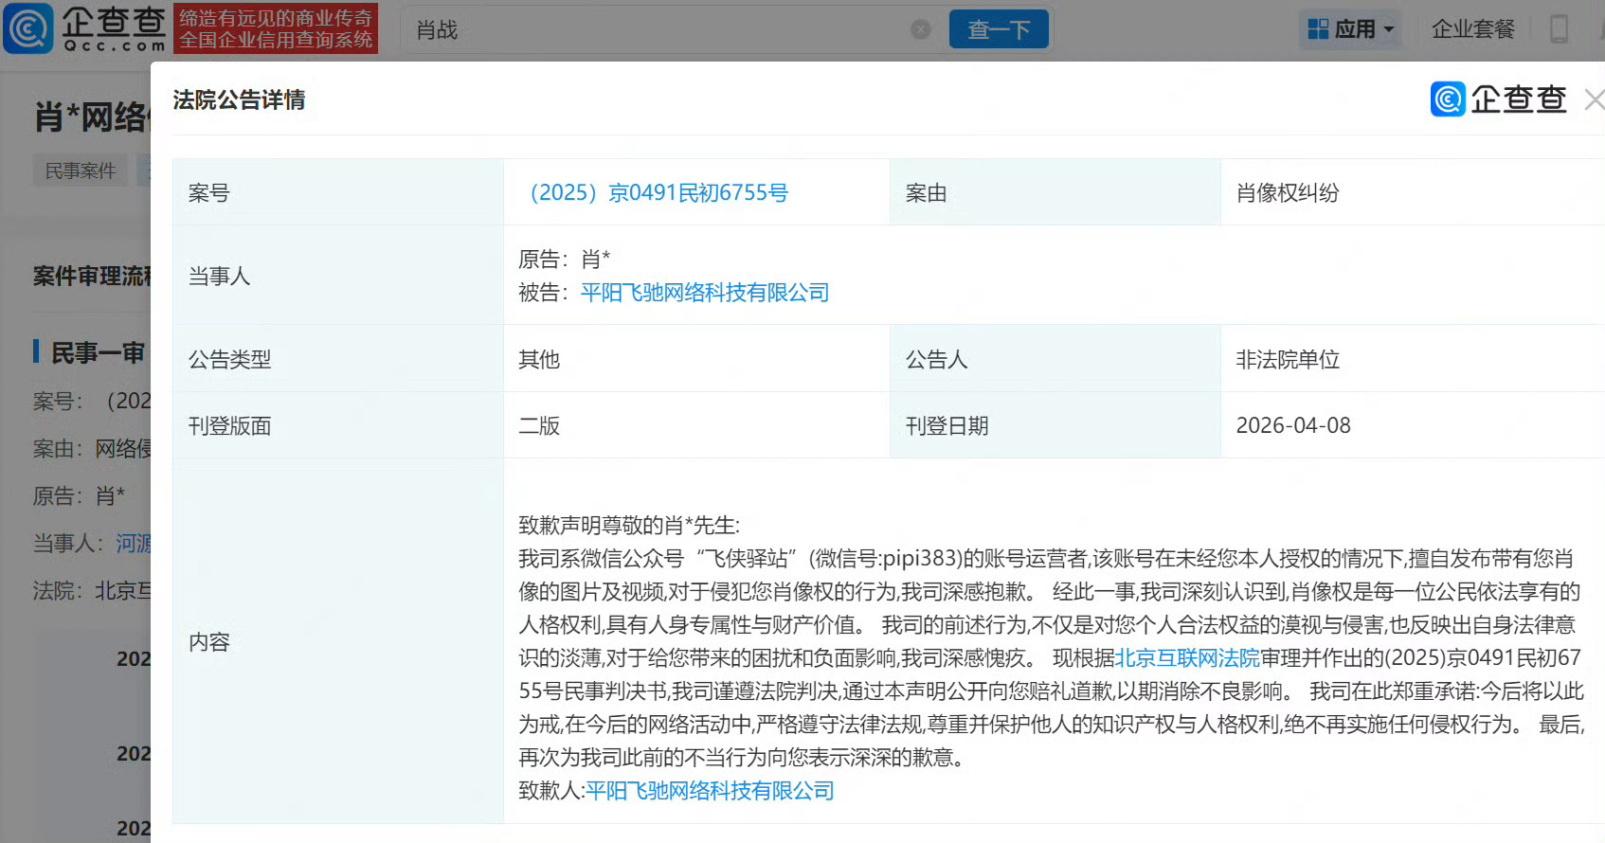Screen dimensions: 1605x843
Task: Click the 当事人 label cell
Action: point(338,276)
